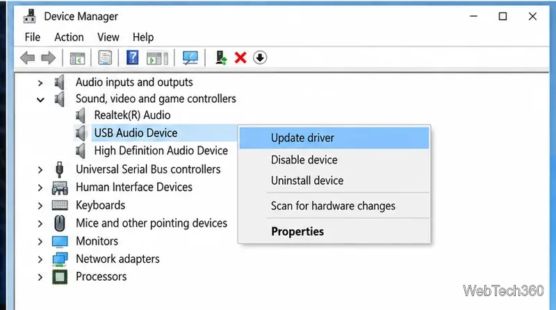
Task: Expand Mice and other pointing devices node
Action: (40, 224)
